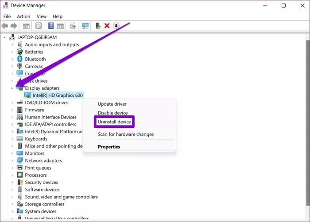Image resolution: width=310 pixels, height=222 pixels.
Task: Click the Storage controllers icon
Action: pos(19,204)
